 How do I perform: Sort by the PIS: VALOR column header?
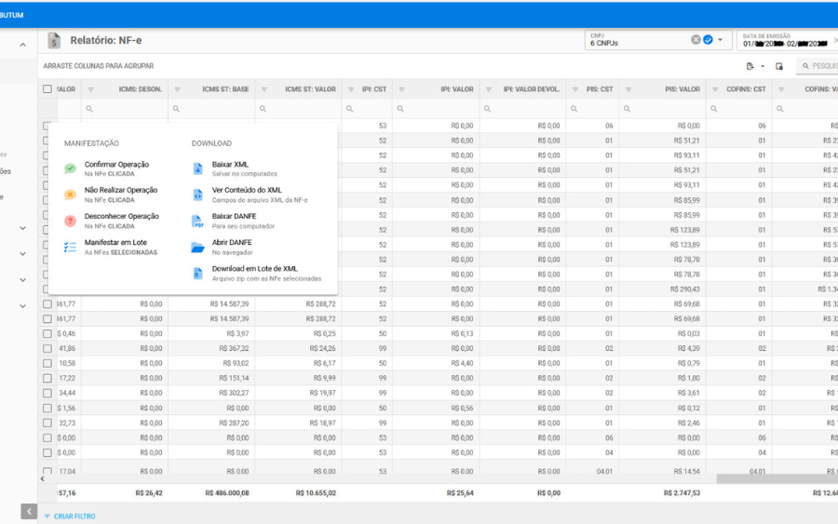point(682,89)
